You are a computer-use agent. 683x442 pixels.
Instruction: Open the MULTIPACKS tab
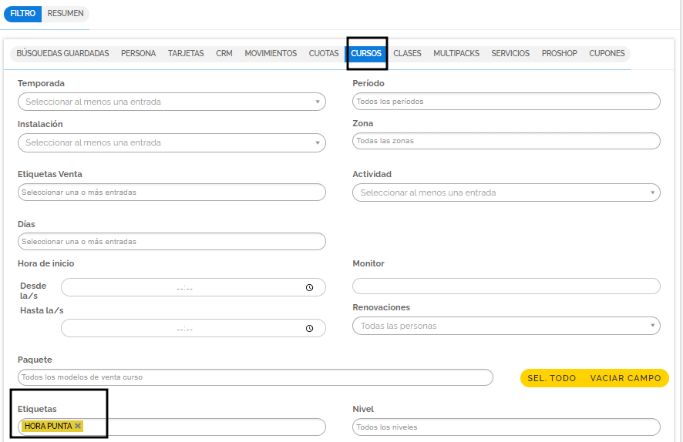pos(456,53)
